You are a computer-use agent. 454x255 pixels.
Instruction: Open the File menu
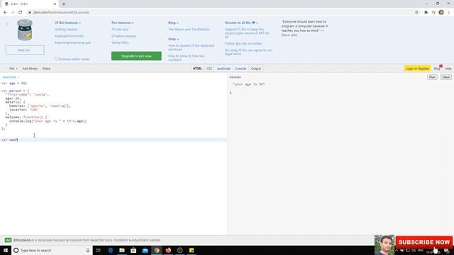tap(13, 69)
